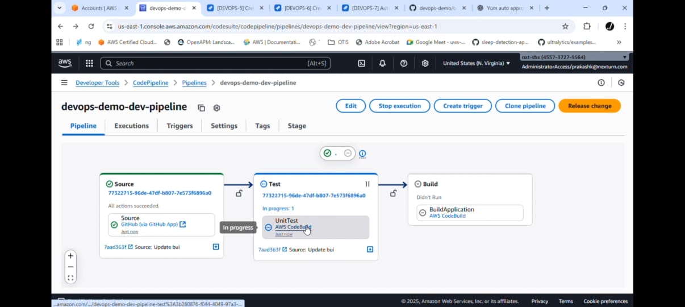This screenshot has width=685, height=307.
Task: Click Clone pipeline button
Action: 525,106
